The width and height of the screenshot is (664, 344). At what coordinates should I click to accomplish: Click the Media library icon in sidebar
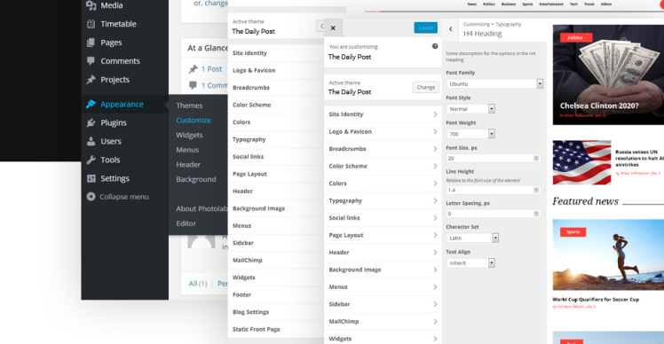pyautogui.click(x=91, y=5)
